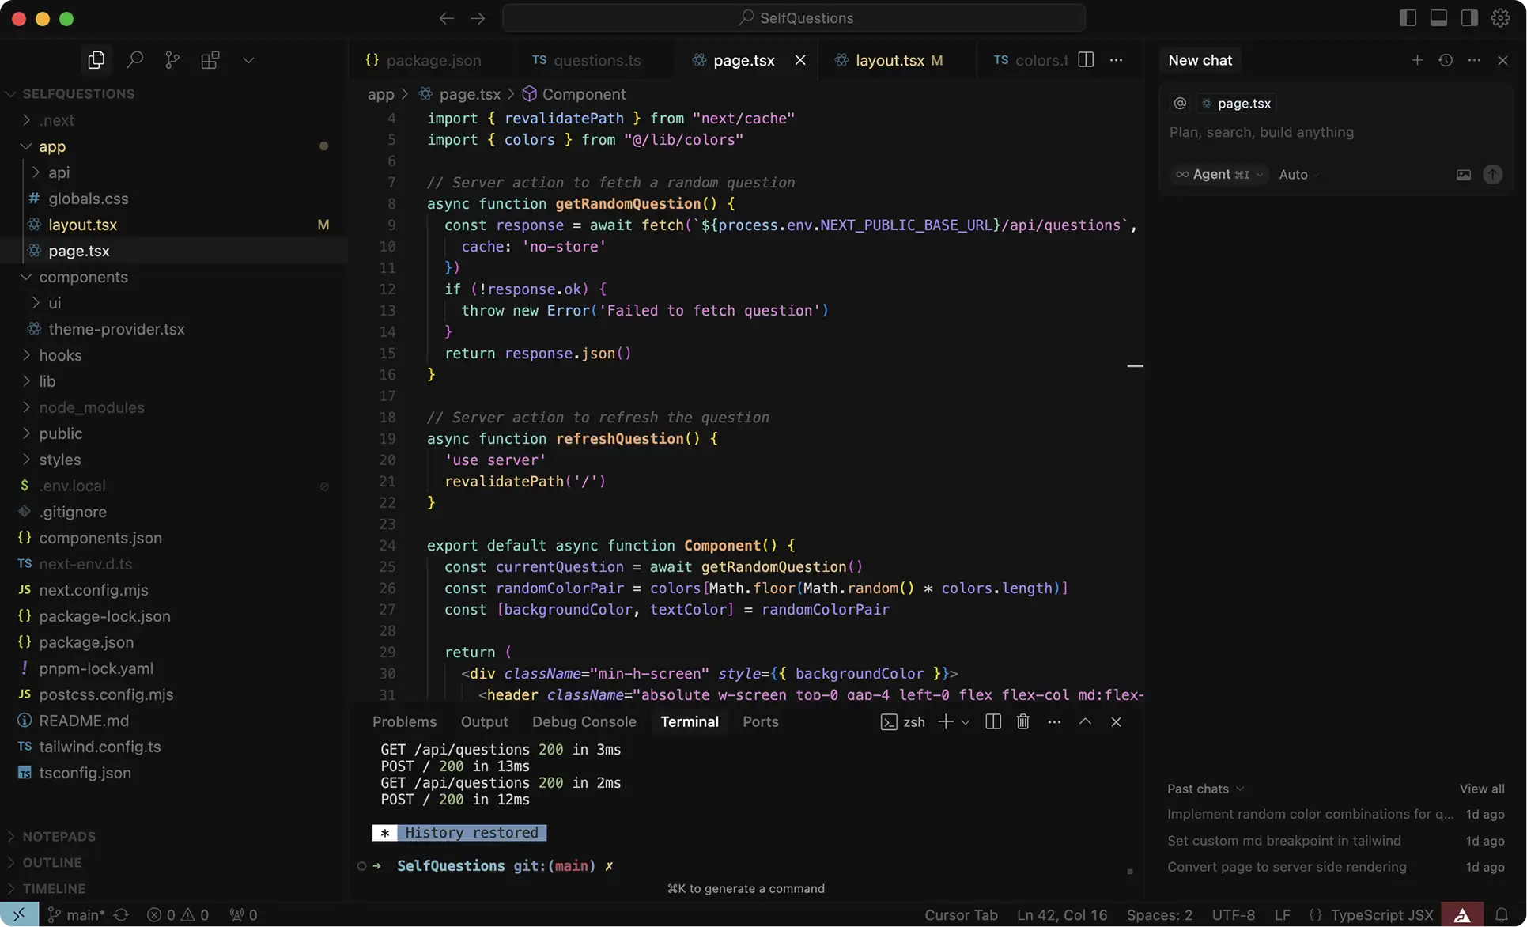Open errors and warnings status item
Screen dimensions: 1527x927
coord(178,915)
